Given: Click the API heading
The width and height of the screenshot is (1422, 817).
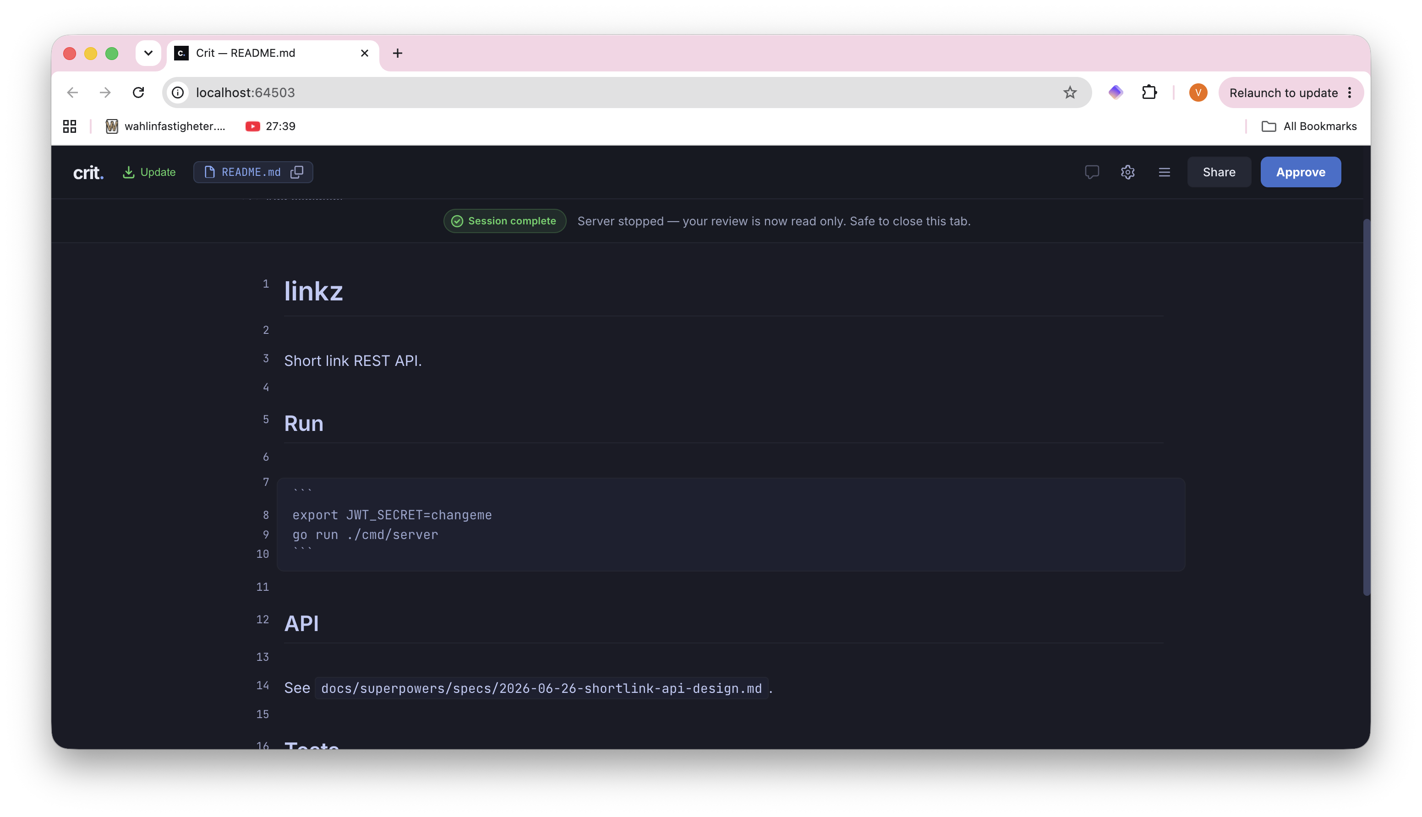Looking at the screenshot, I should tap(301, 623).
